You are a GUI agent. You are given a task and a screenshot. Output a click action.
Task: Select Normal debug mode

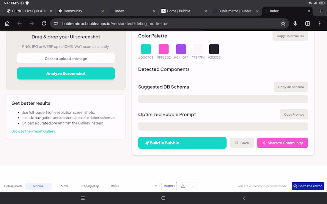pos(39,186)
